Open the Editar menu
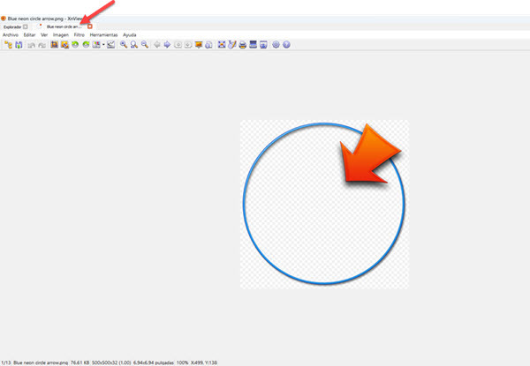 click(29, 34)
